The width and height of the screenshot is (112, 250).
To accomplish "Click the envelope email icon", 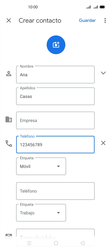I will [x=9, y=236].
